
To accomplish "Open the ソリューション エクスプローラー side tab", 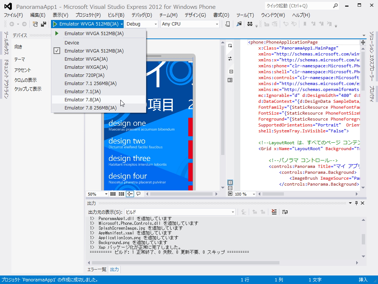I will [372, 56].
